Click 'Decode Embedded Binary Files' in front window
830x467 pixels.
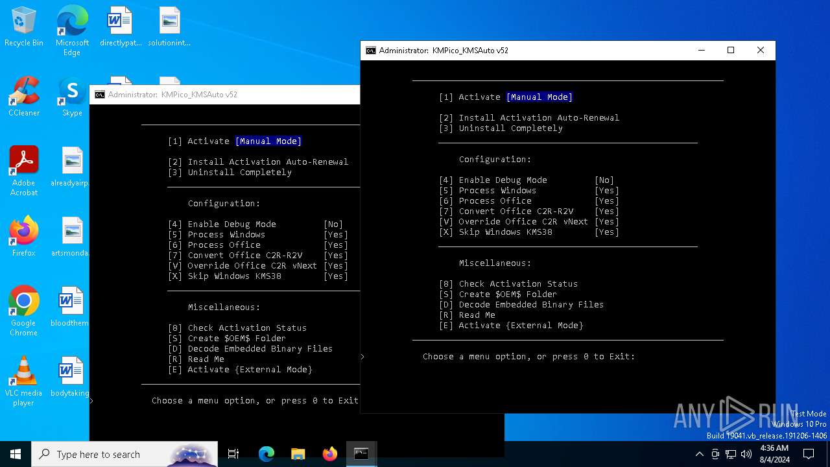[x=532, y=305]
